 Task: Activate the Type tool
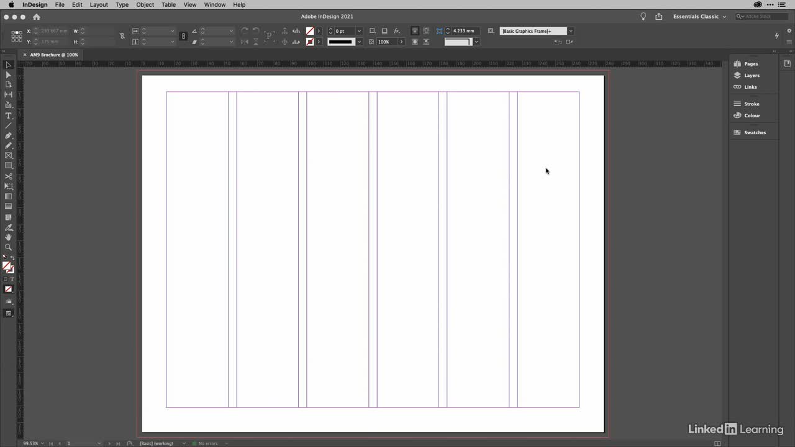tap(9, 115)
